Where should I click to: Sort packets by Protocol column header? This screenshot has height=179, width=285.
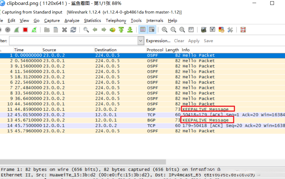[155, 50]
